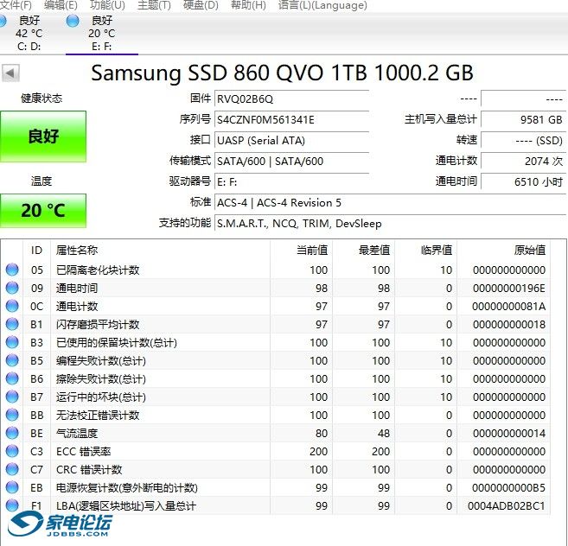
Task: Go to previous disk with left arrow
Action: point(10,73)
